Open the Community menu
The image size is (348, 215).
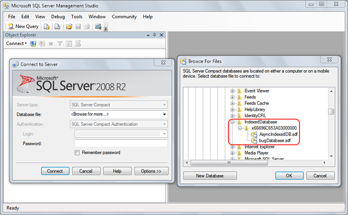tap(124, 17)
